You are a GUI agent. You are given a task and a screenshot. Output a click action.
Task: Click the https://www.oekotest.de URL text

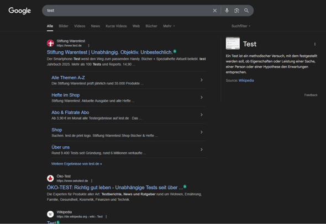point(72,181)
